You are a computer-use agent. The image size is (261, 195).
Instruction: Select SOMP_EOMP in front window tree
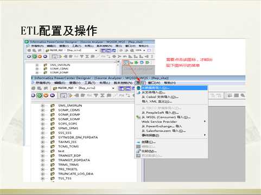point(69,115)
